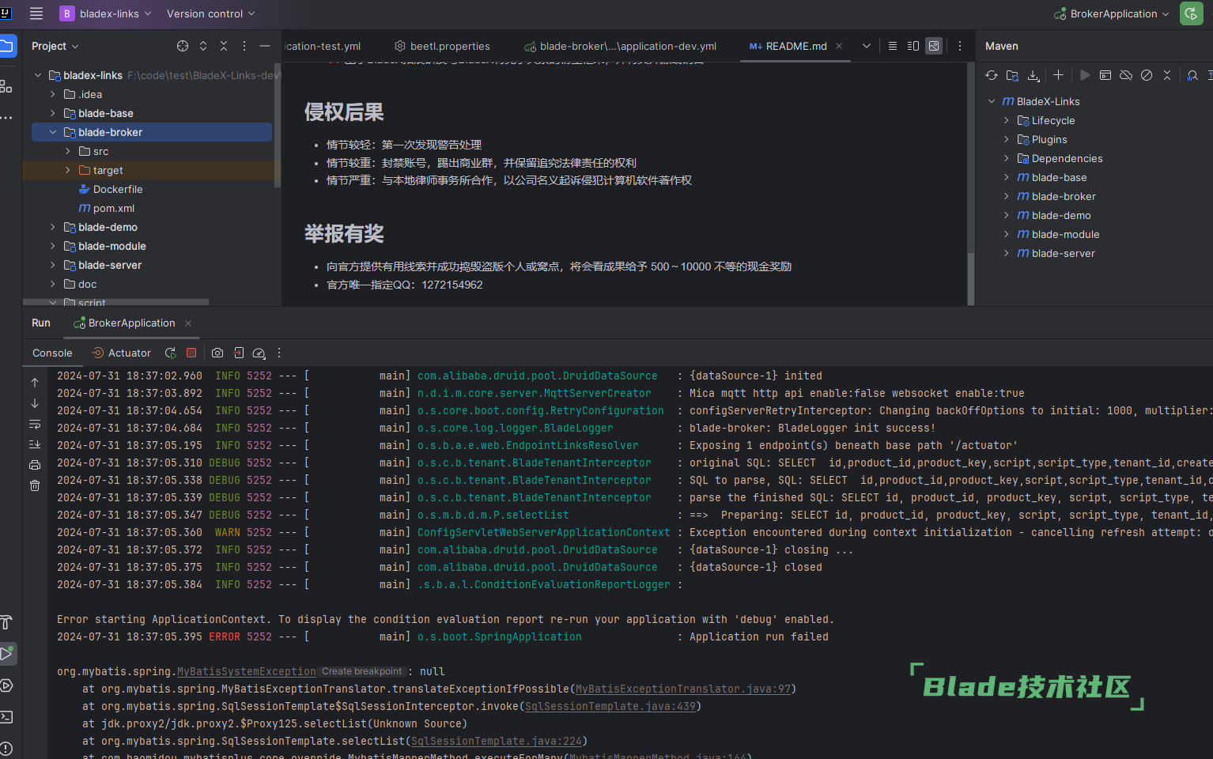This screenshot has height=759, width=1213.
Task: Expand blade-module in Maven panel
Action: 1007,234
